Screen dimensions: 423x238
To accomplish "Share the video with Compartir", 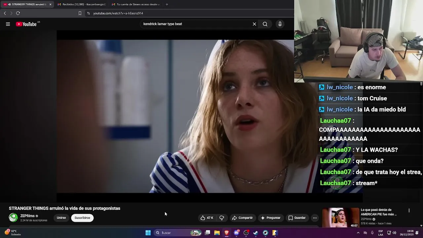I will [x=242, y=218].
